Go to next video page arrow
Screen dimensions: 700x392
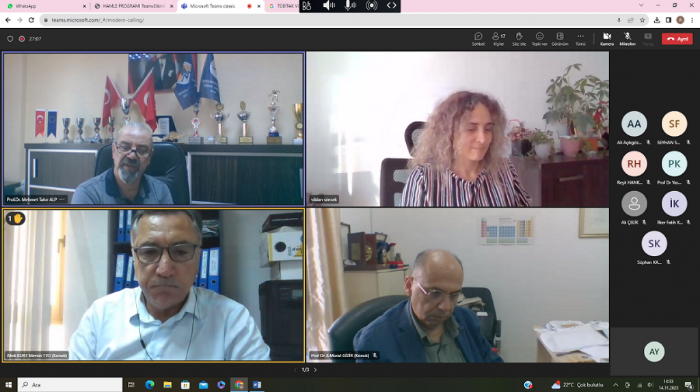tap(315, 369)
